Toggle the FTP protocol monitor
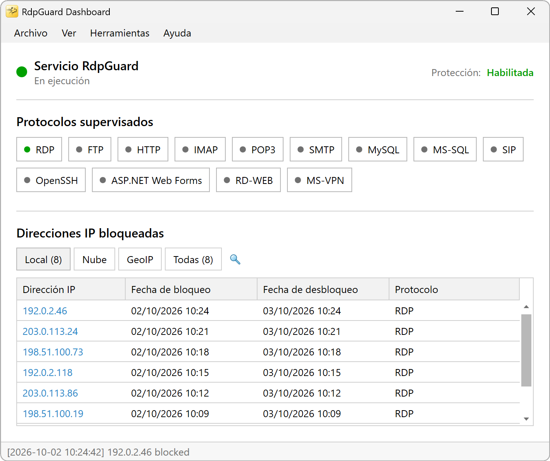Screen dimensions: 550x461 (x=90, y=149)
